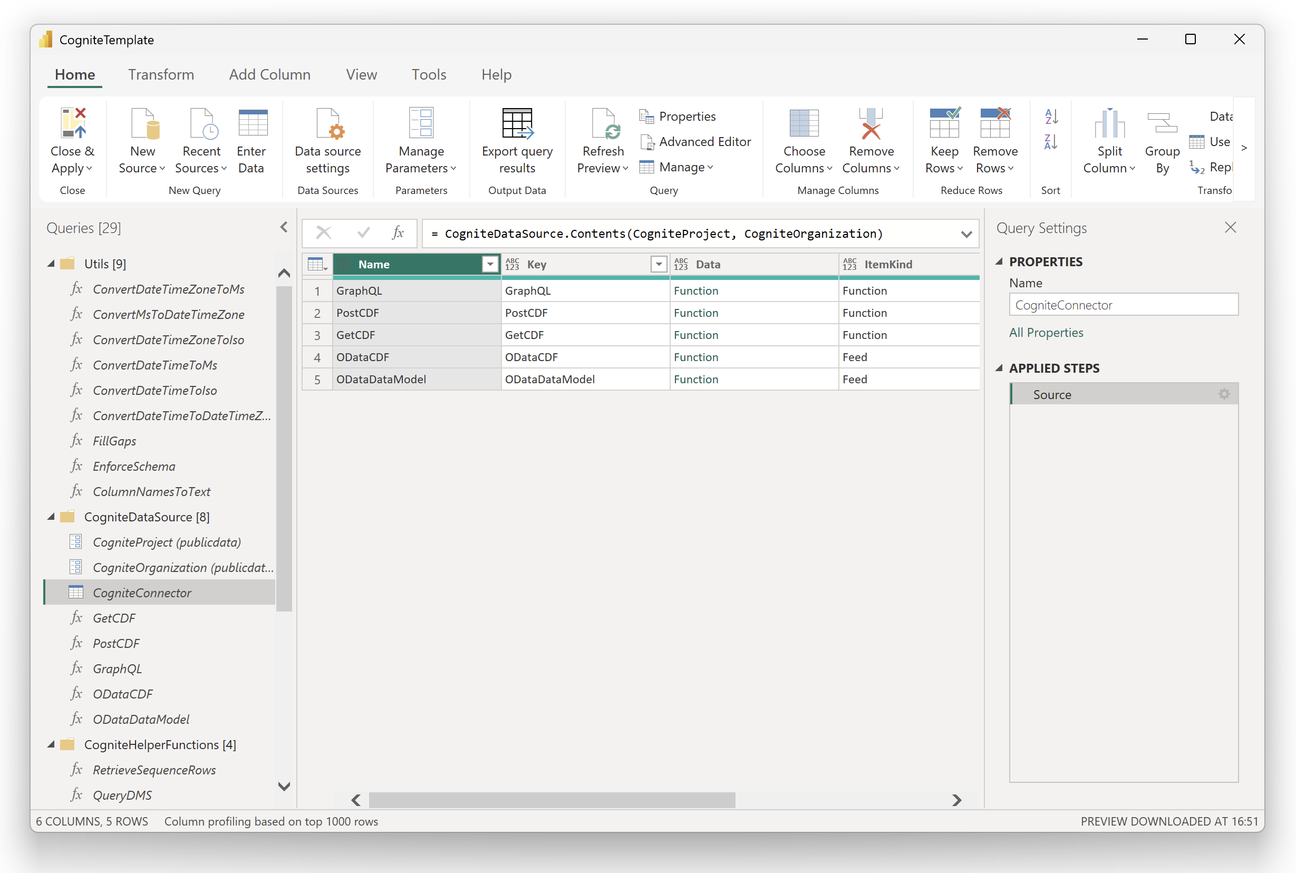Select the ODataCDF query in the list
Viewport: 1296px width, 873px height.
[x=122, y=694]
